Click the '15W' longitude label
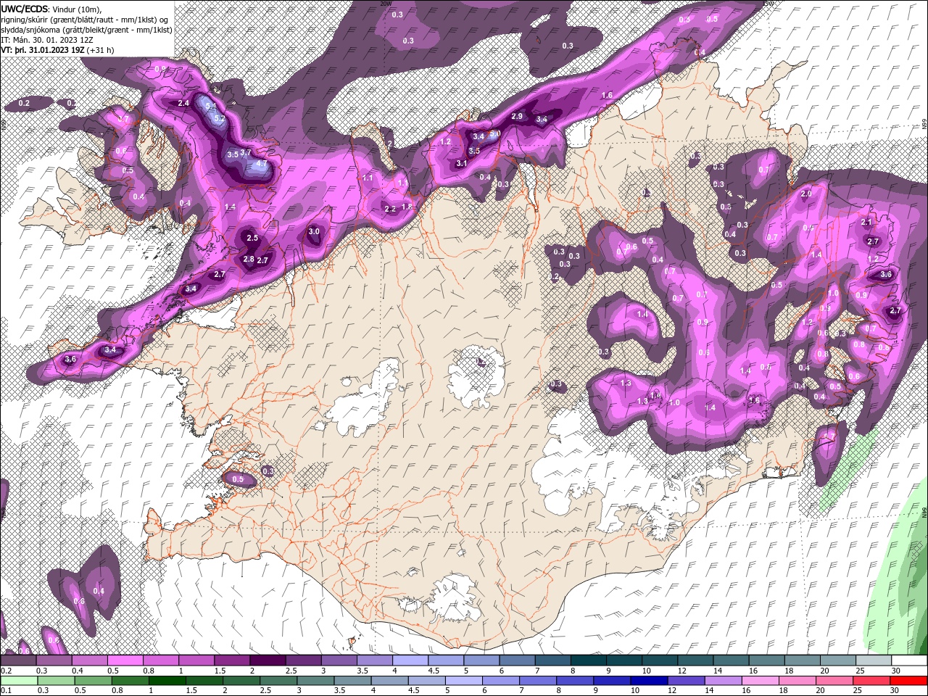The width and height of the screenshot is (928, 696). pyautogui.click(x=768, y=3)
